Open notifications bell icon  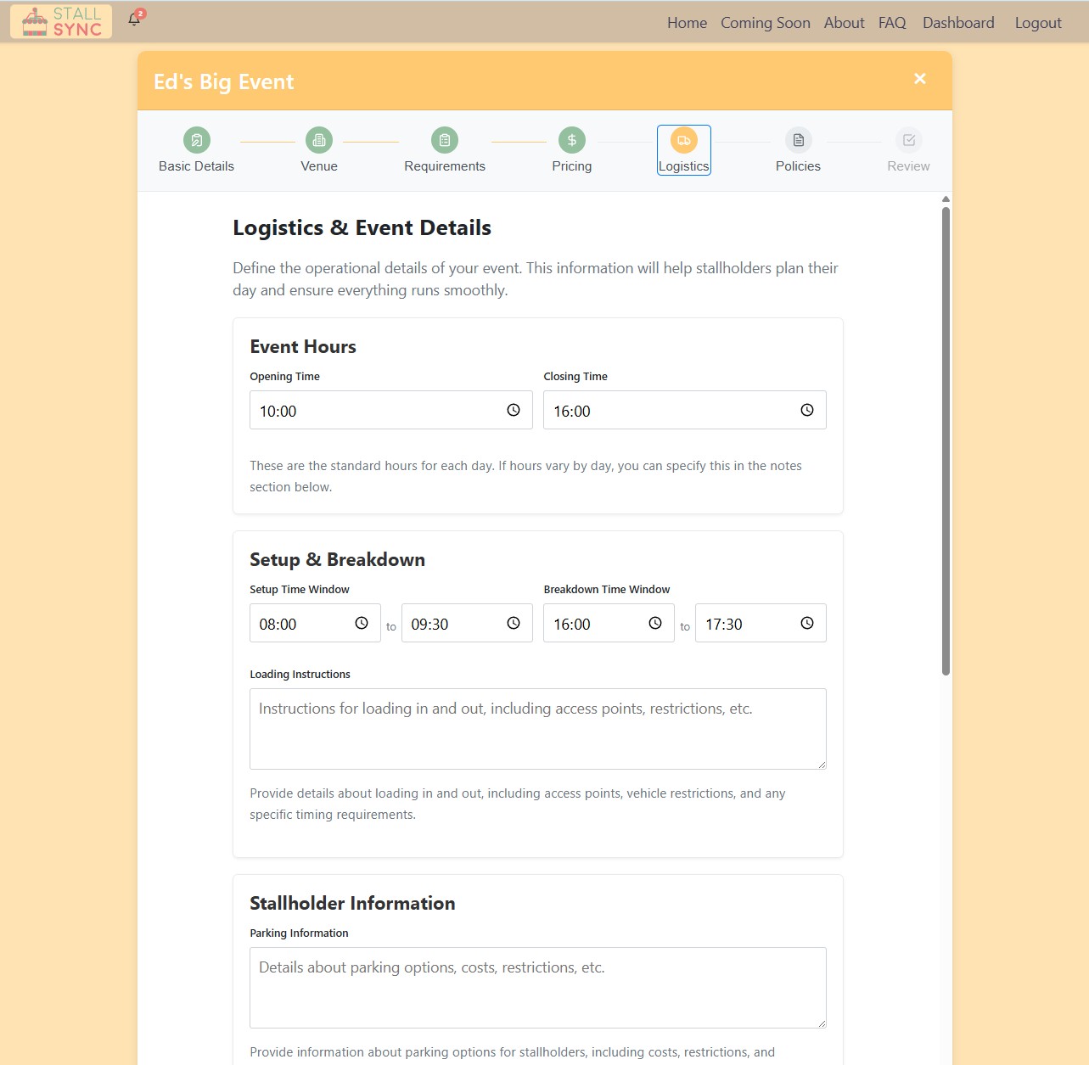(x=134, y=20)
